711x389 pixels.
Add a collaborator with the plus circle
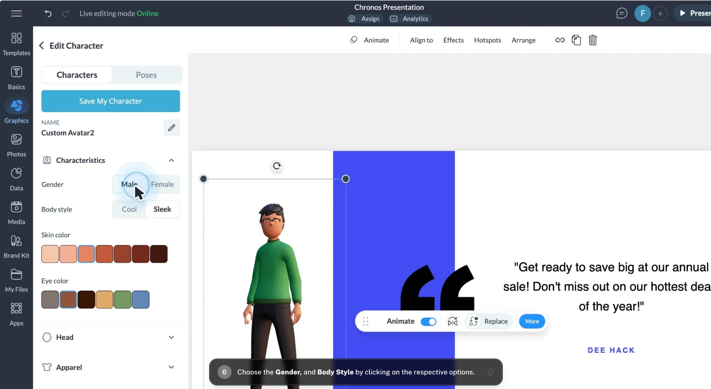click(x=660, y=14)
